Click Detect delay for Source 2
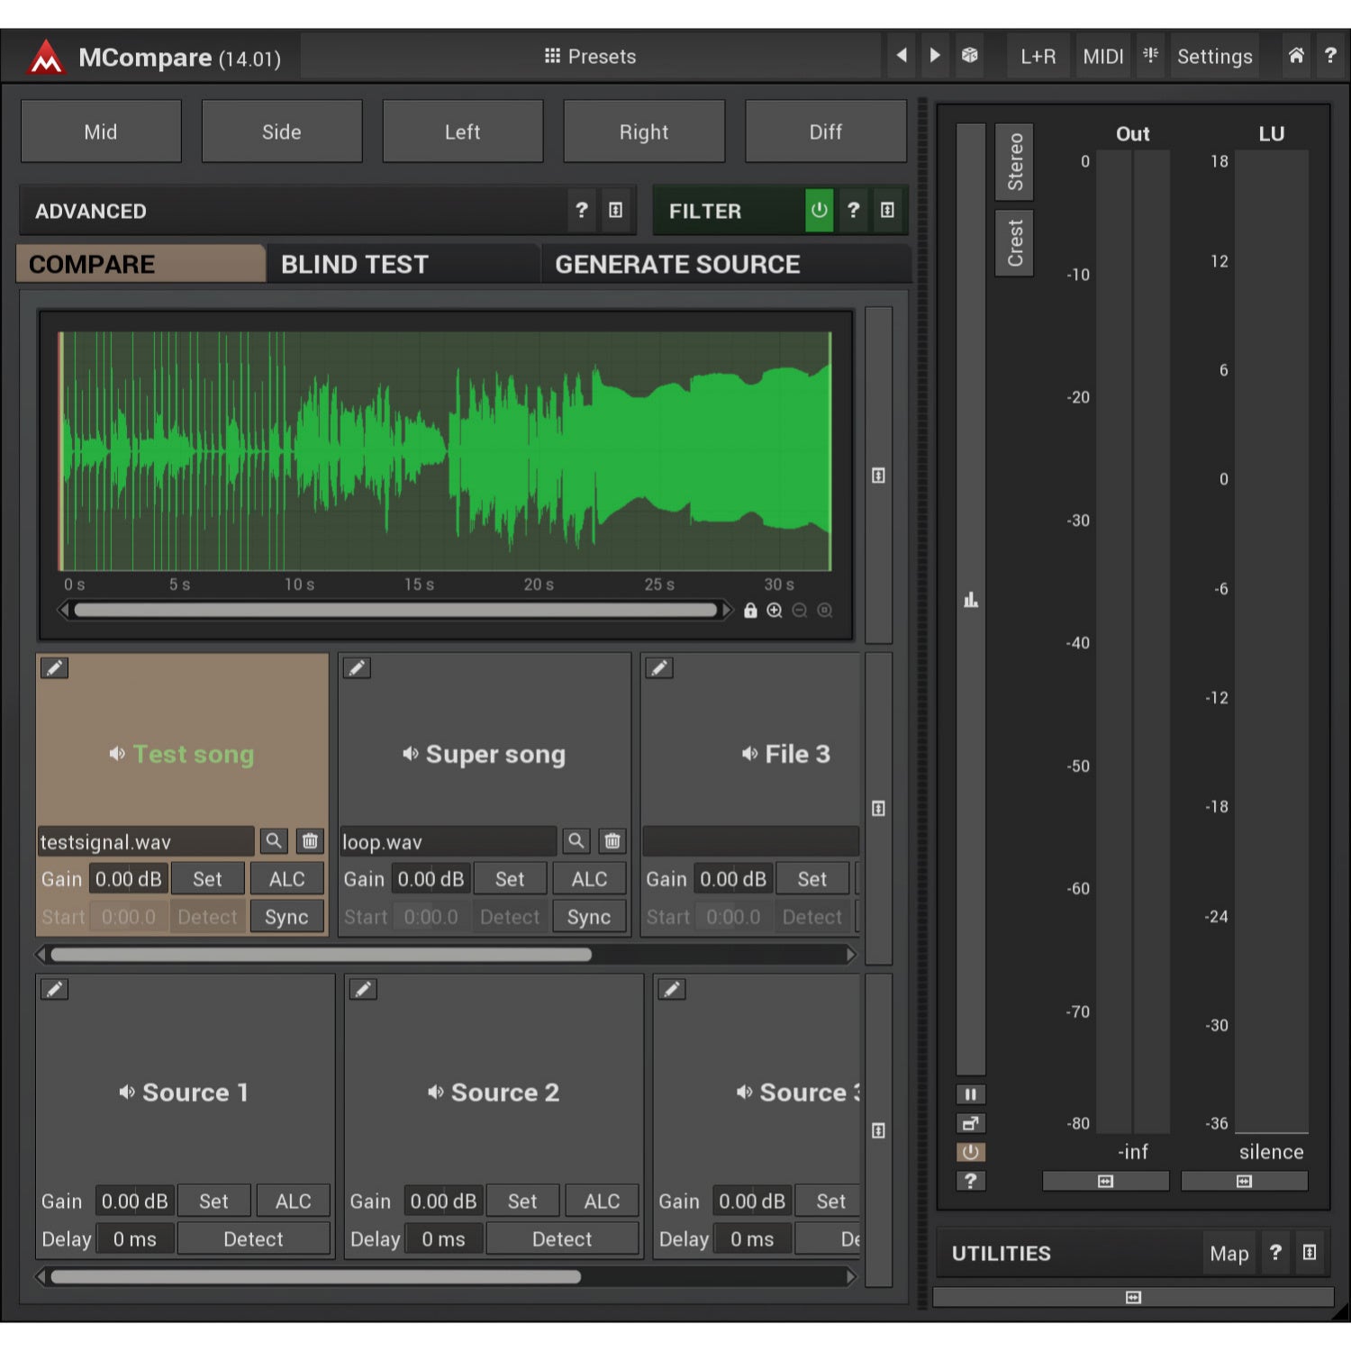The width and height of the screenshot is (1351, 1351). [x=562, y=1239]
